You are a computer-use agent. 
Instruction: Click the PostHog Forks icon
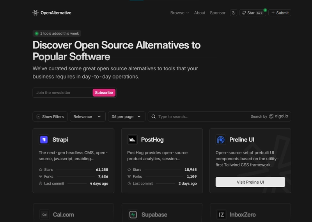point(129,177)
